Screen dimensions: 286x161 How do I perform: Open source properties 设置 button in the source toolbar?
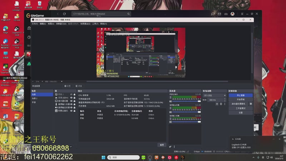point(68,86)
